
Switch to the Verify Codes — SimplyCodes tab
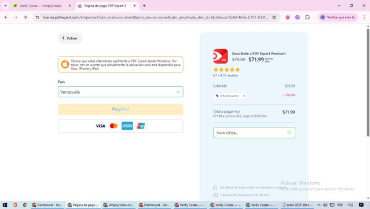[40, 6]
